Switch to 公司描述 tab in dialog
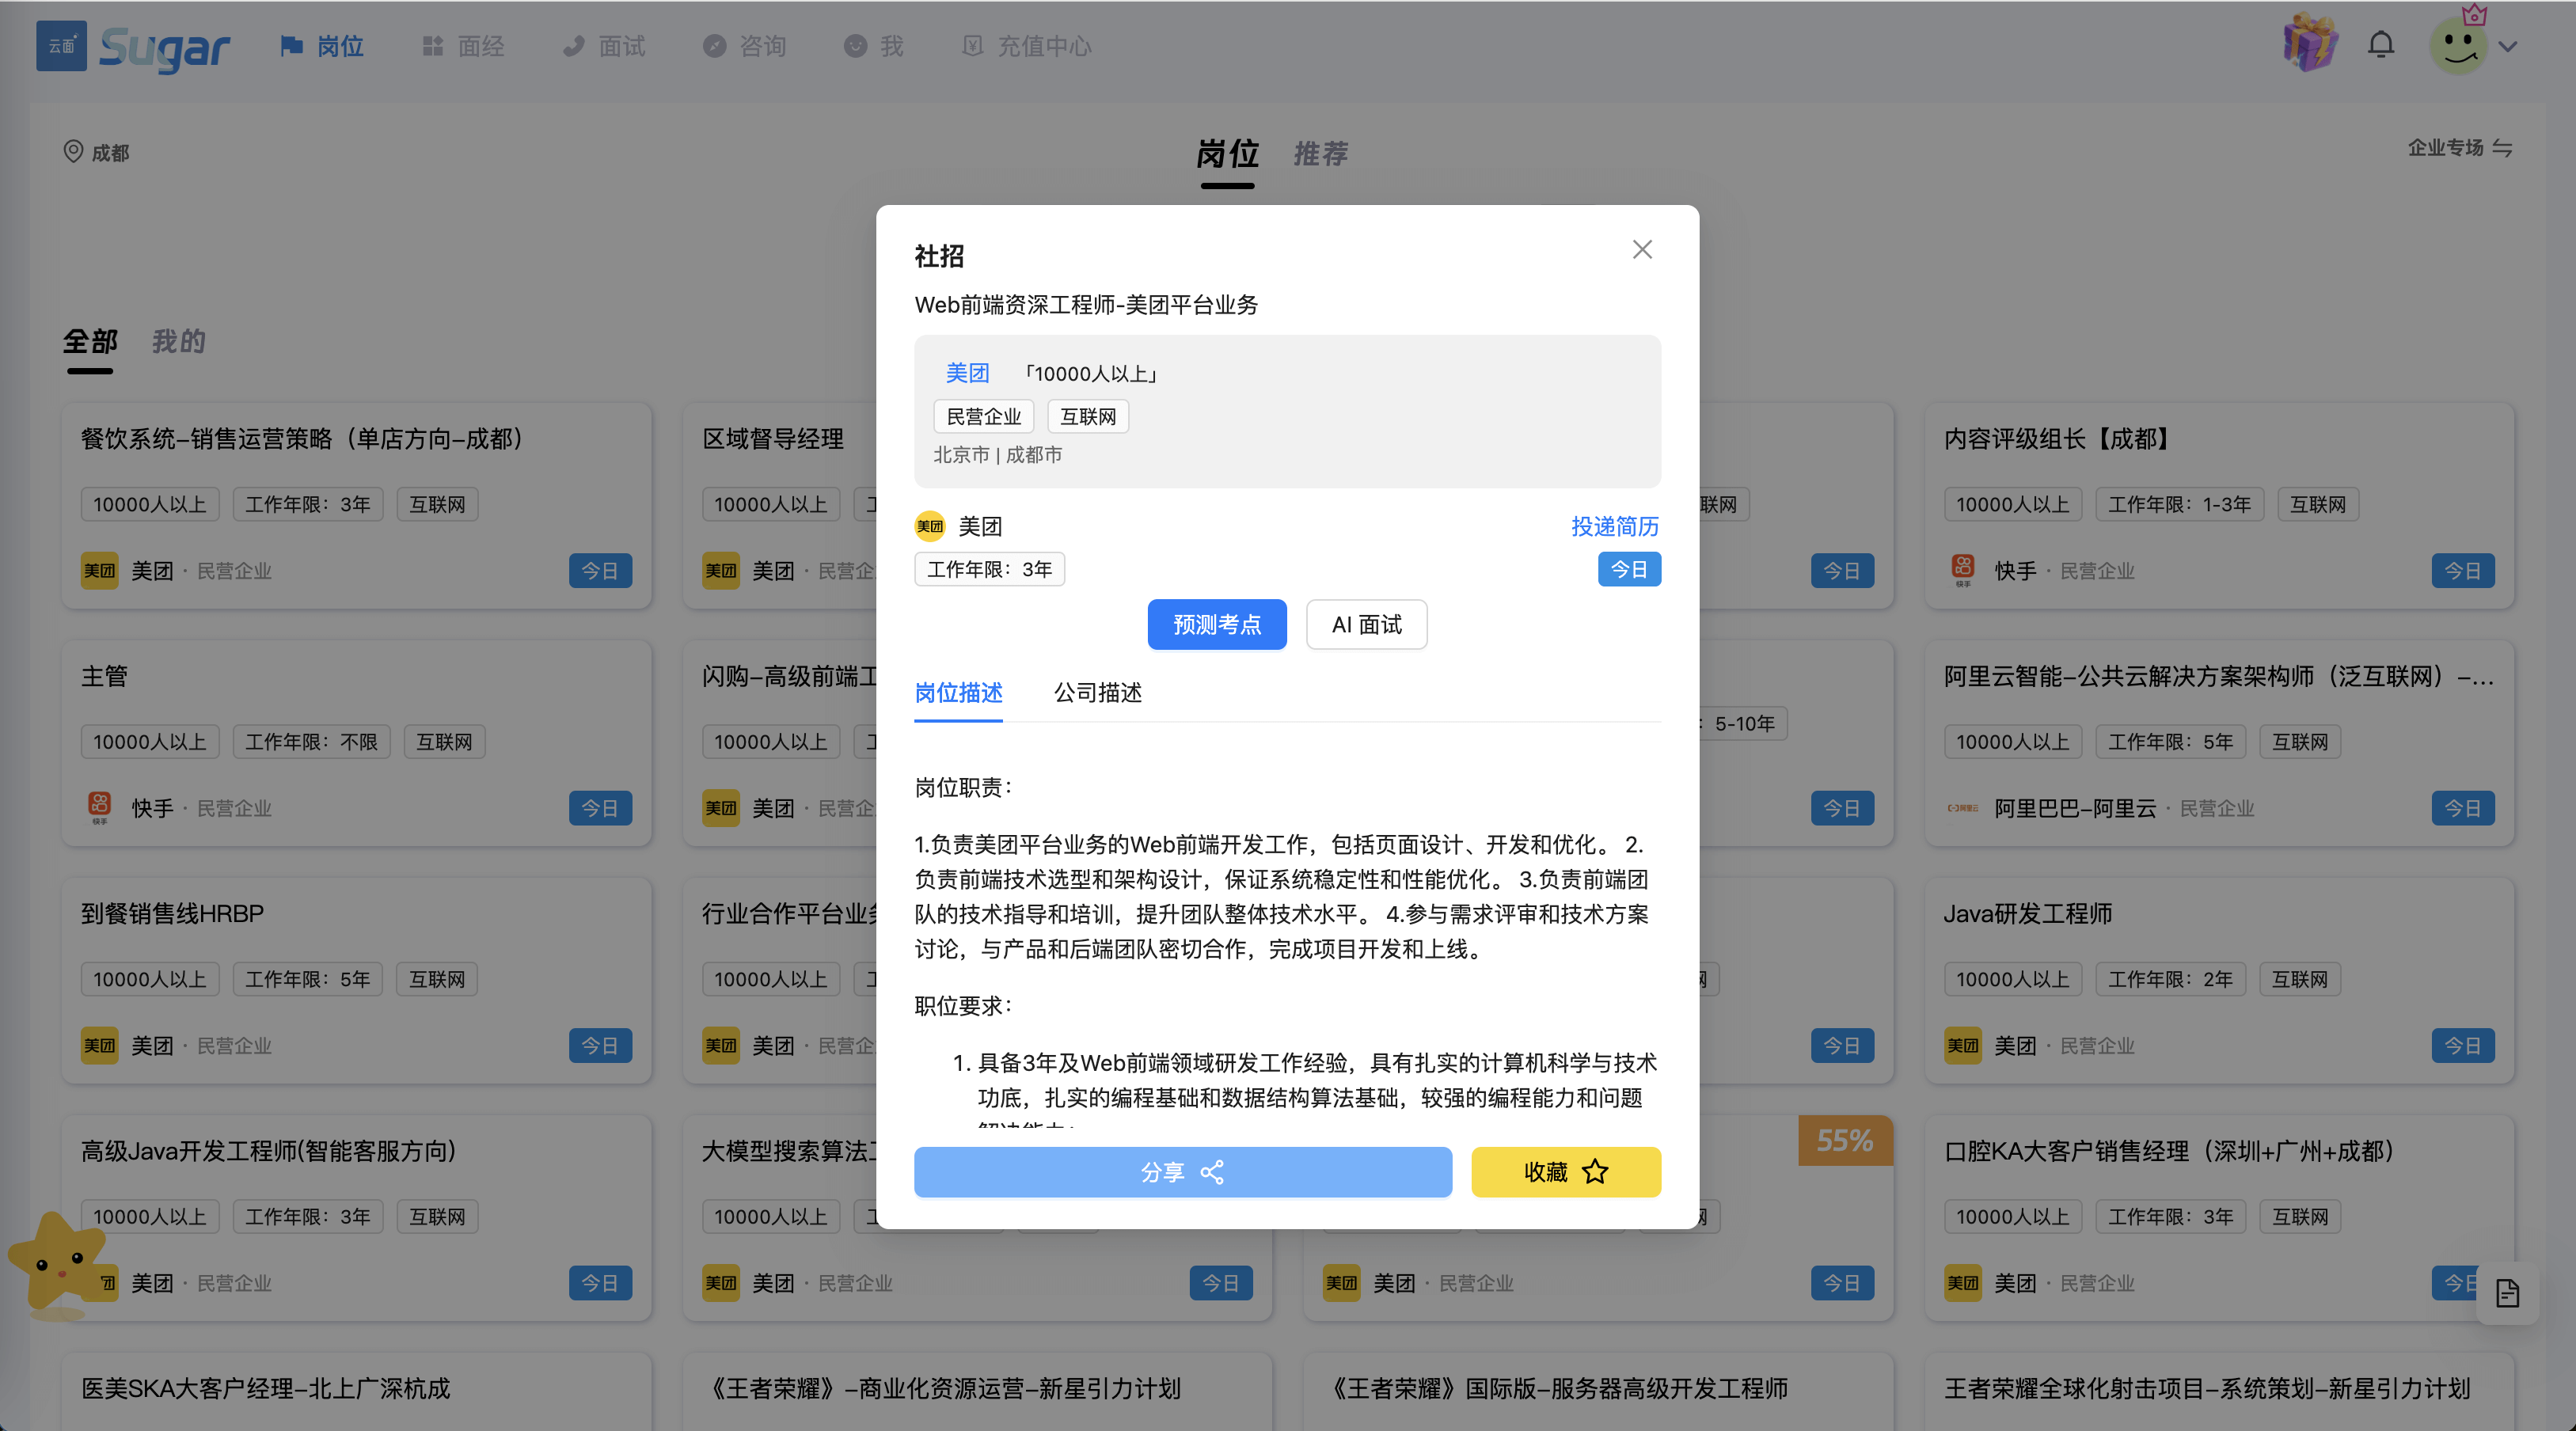The width and height of the screenshot is (2576, 1431). (1097, 692)
